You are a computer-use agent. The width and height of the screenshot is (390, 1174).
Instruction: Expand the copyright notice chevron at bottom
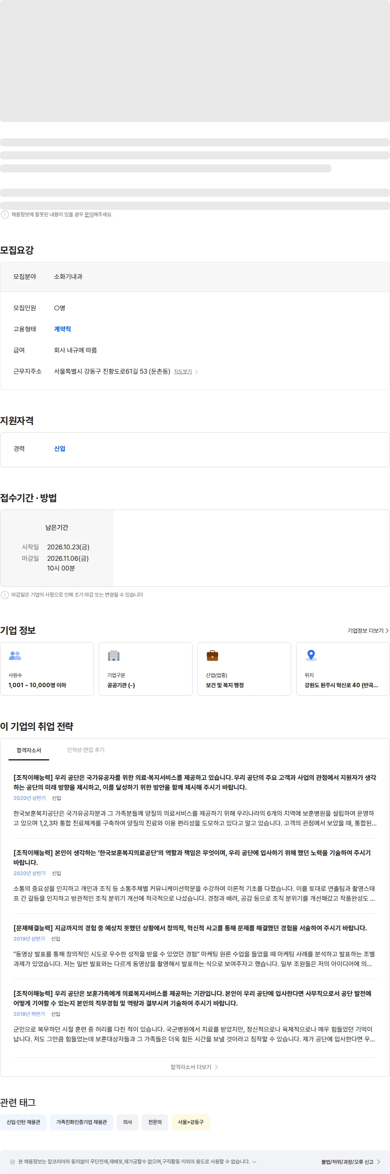point(254,1162)
